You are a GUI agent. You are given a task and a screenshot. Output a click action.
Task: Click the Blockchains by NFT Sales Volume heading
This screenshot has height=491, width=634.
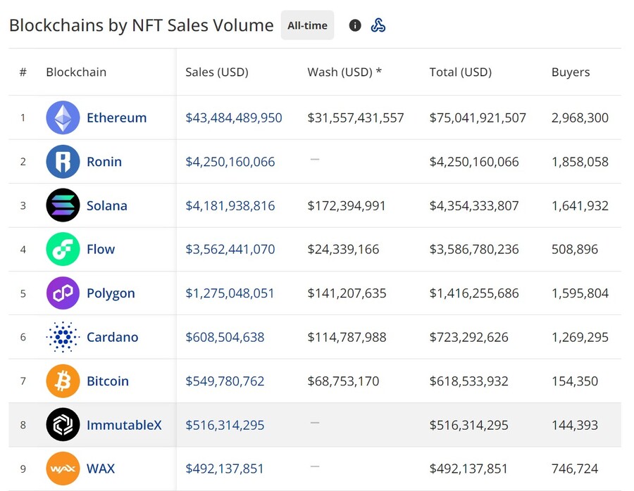(142, 25)
